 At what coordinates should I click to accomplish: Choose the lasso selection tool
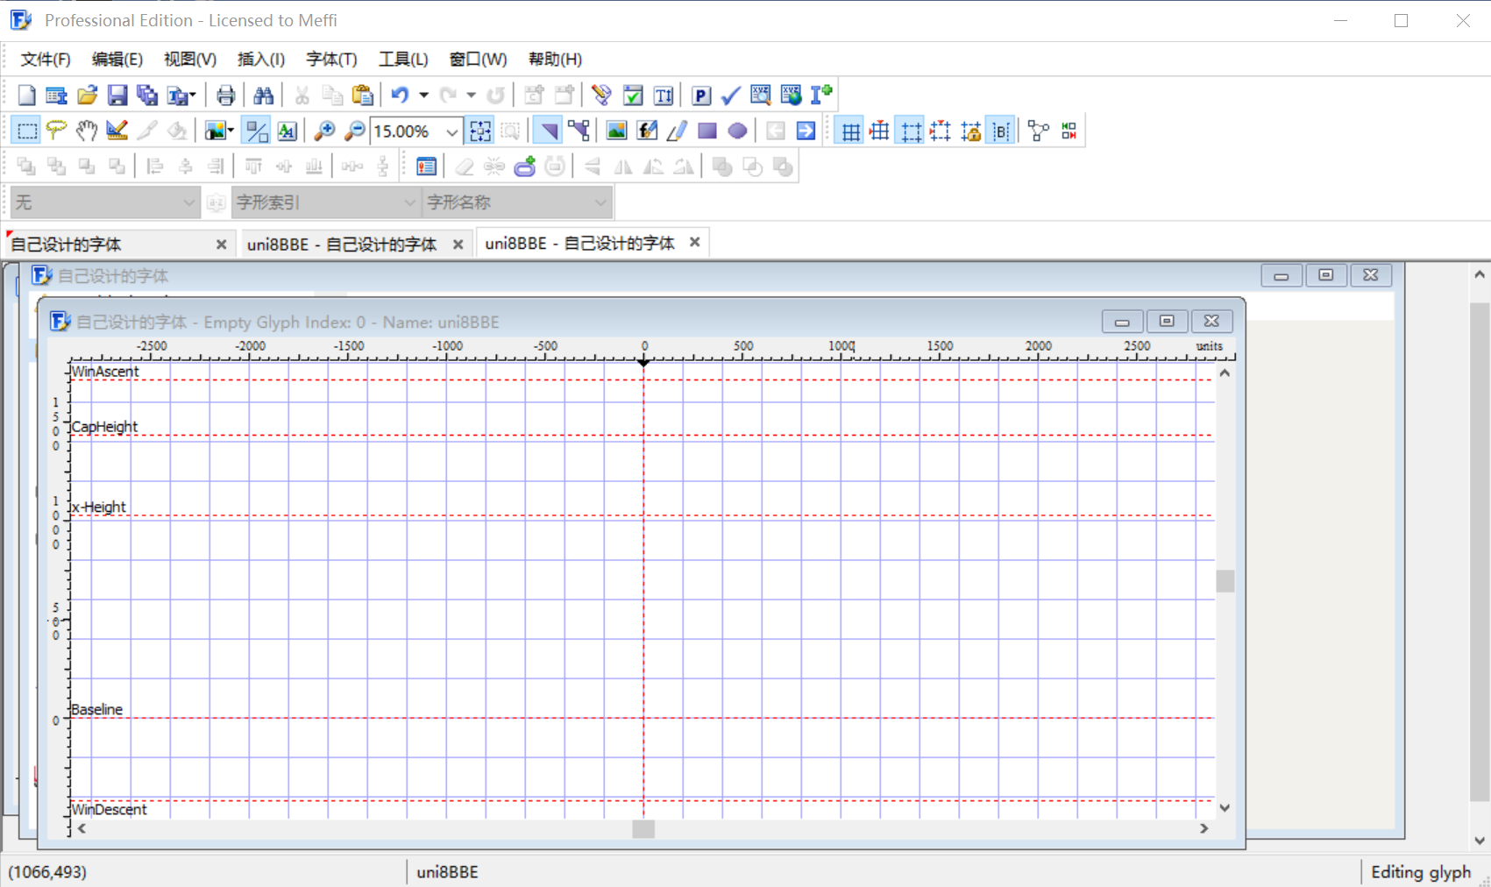[x=56, y=131]
